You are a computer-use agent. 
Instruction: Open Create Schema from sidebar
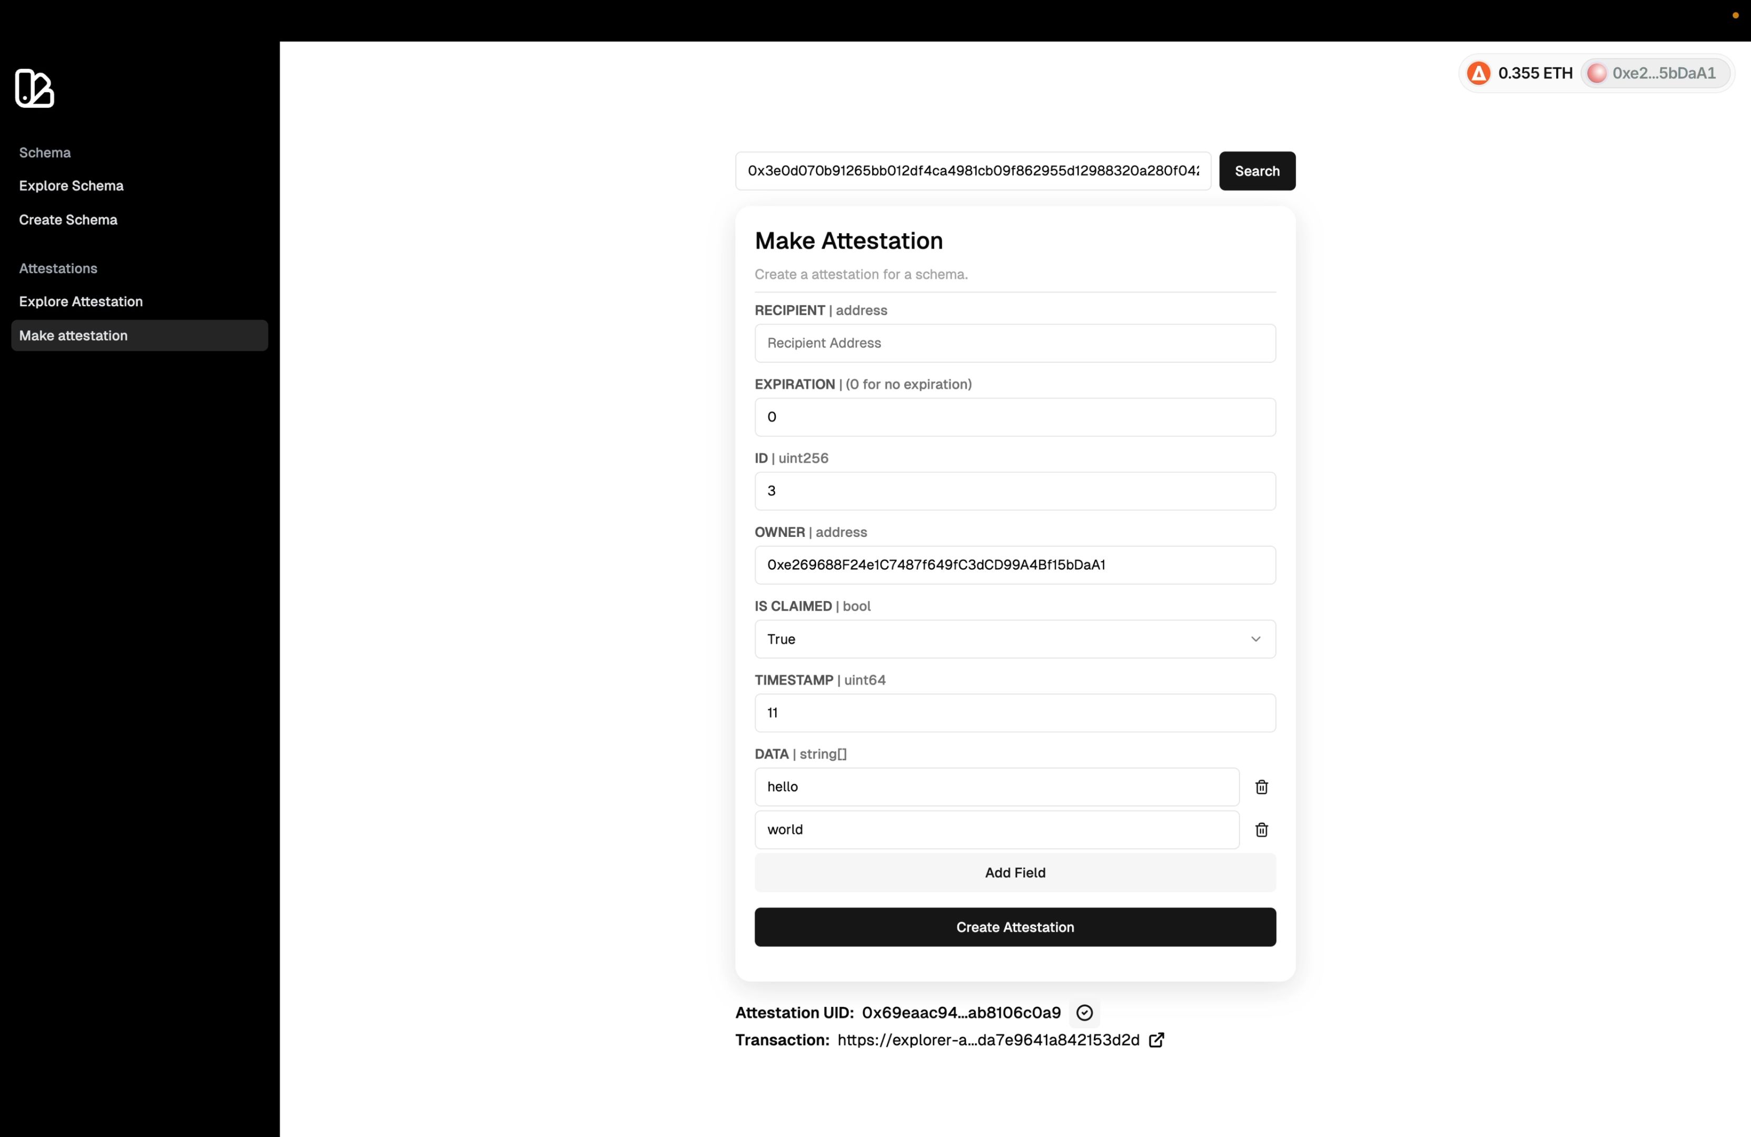point(67,218)
